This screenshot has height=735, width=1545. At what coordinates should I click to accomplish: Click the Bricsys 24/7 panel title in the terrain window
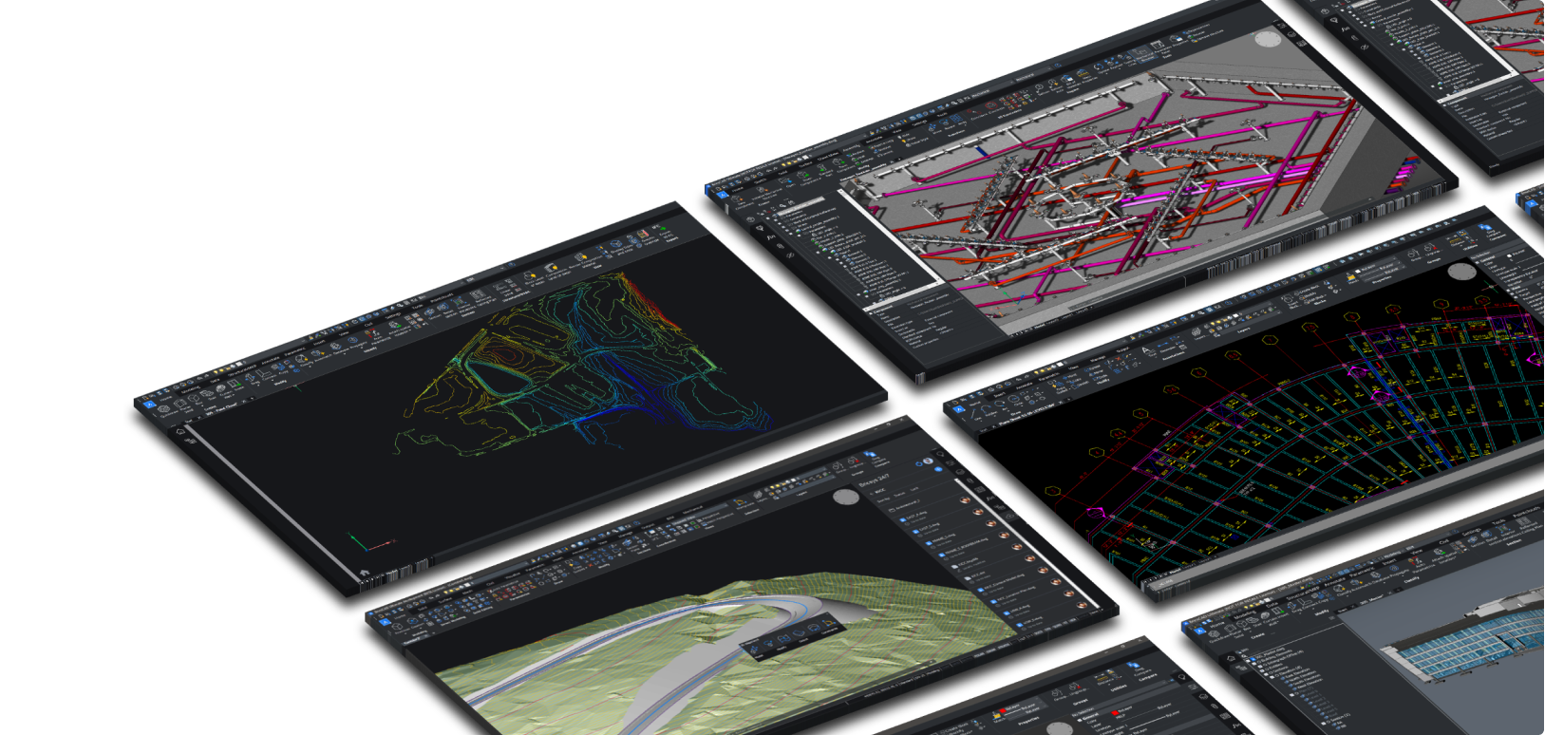click(874, 481)
